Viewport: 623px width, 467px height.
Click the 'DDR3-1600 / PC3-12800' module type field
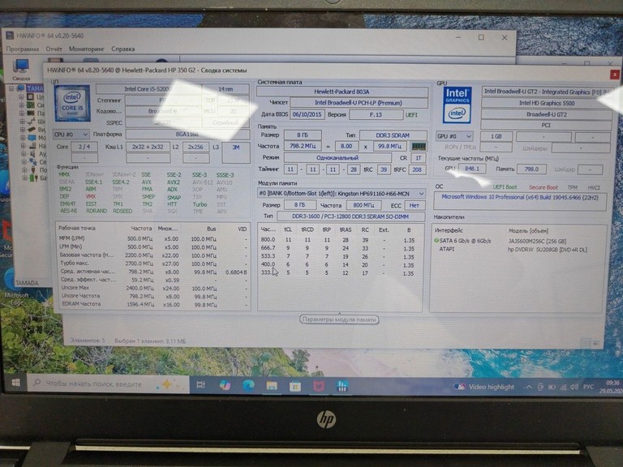click(350, 216)
